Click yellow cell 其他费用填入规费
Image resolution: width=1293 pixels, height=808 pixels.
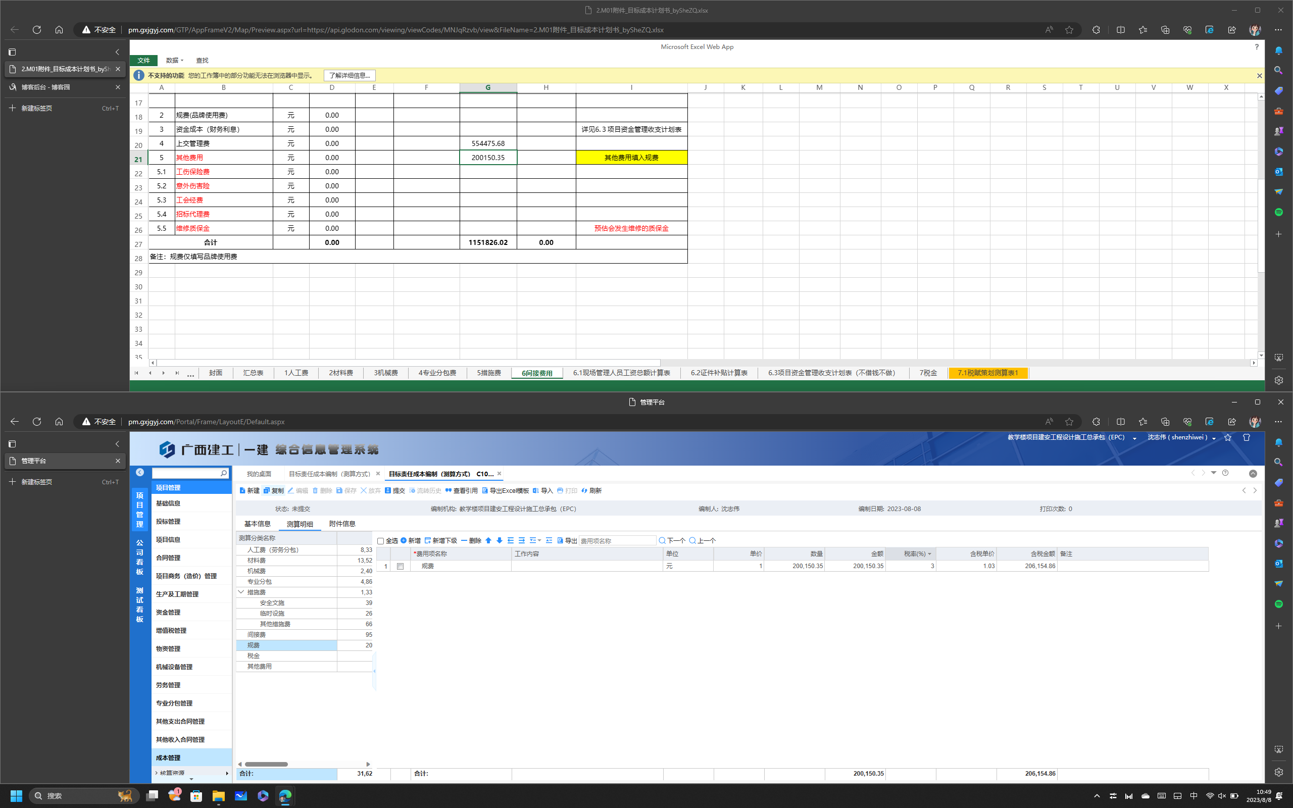coord(631,158)
